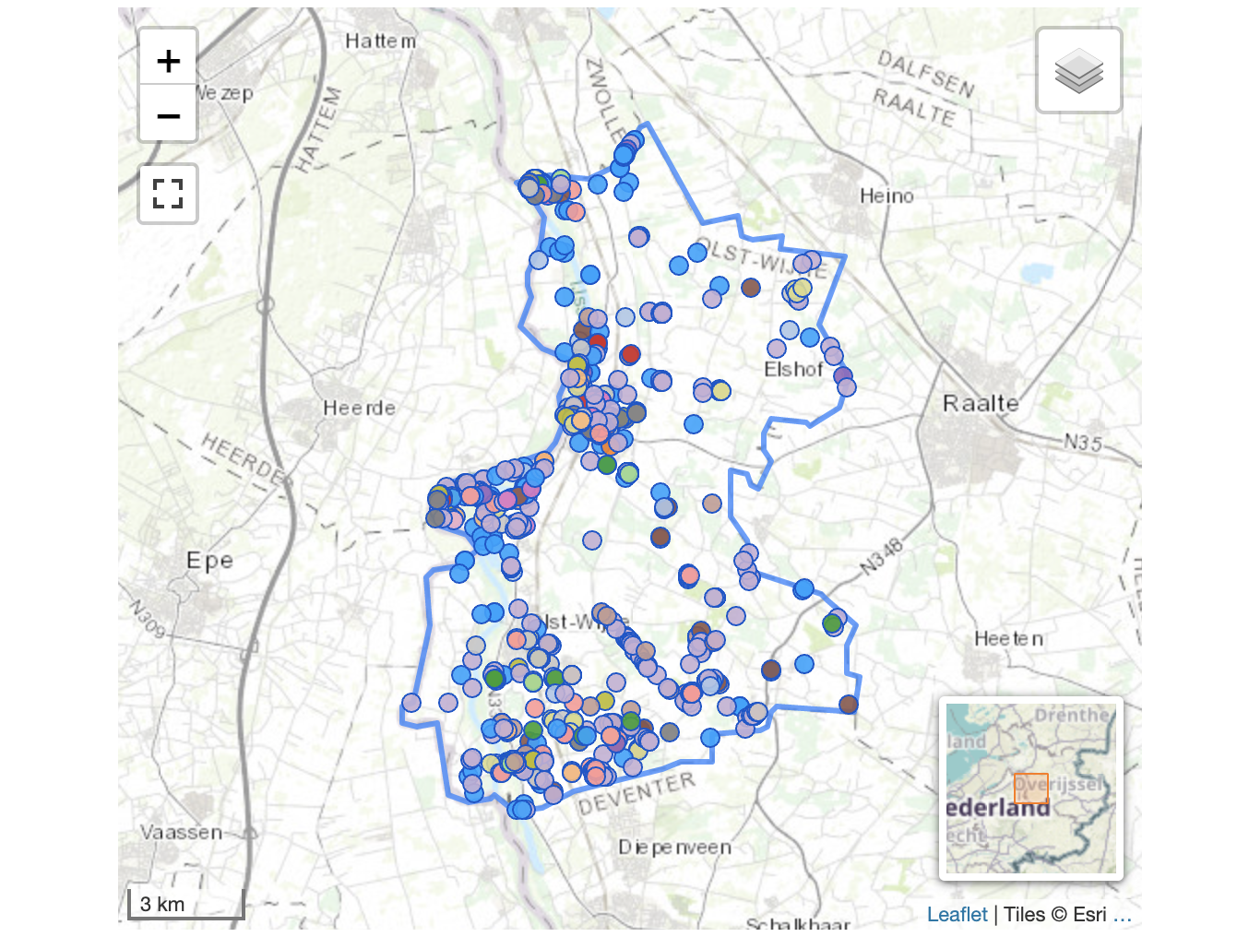The height and width of the screenshot is (937, 1249).
Task: Click blue marker on south boundary near Deventer
Action: pyautogui.click(x=709, y=738)
